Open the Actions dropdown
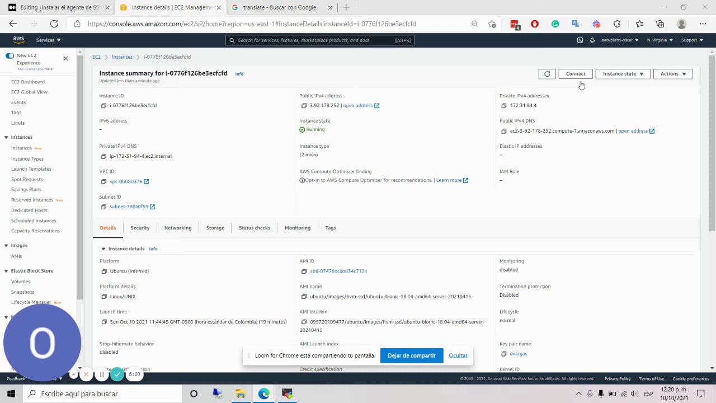This screenshot has height=403, width=716. (673, 74)
